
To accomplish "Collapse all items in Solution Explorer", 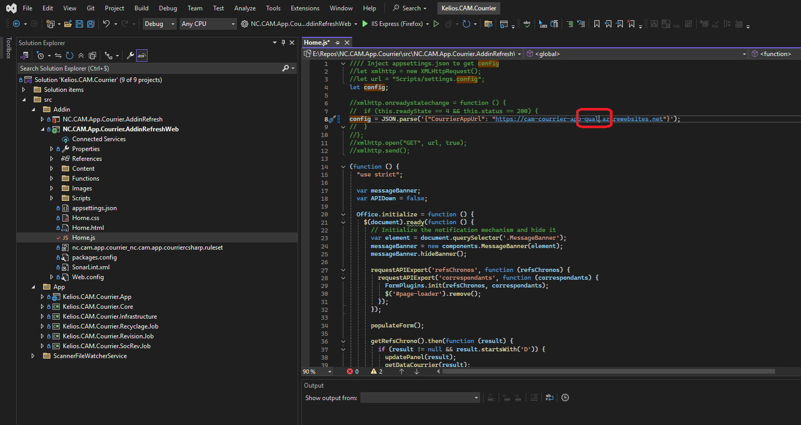I will pos(81,56).
